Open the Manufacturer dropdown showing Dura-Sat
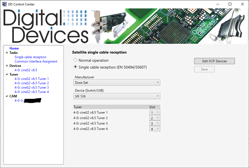 click(x=117, y=82)
